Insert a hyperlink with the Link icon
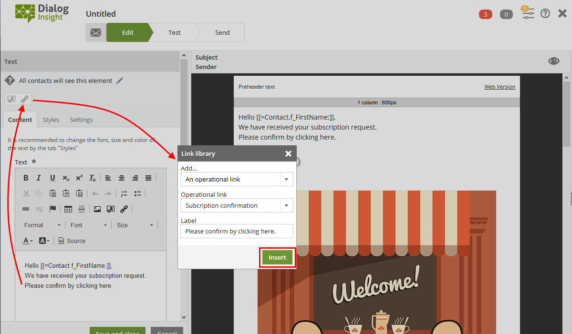 click(26, 209)
